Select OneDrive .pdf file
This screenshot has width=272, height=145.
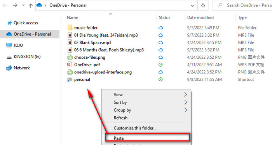click(87, 65)
